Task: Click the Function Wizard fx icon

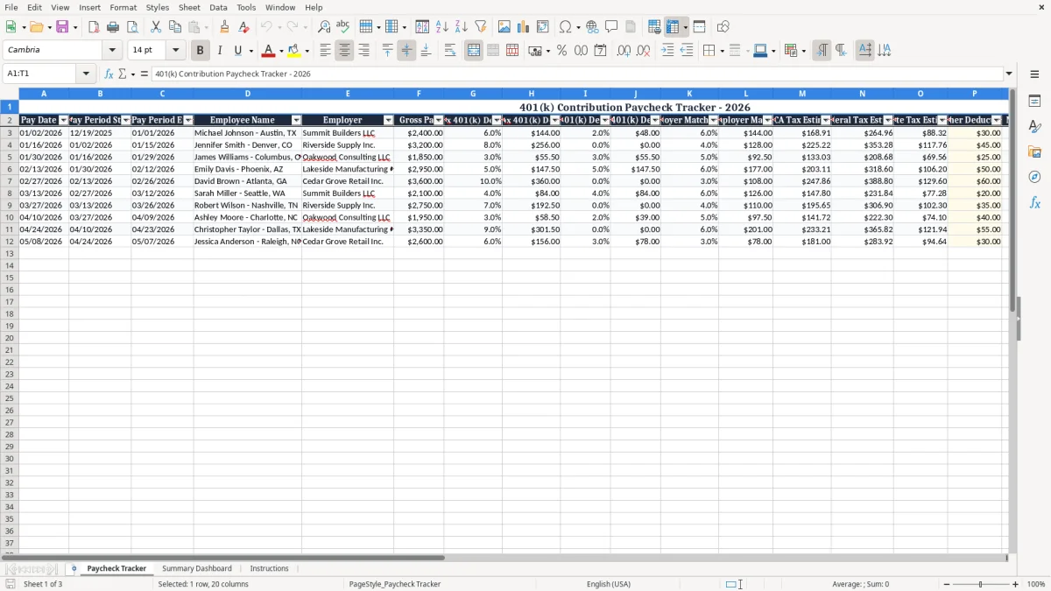Action: [109, 74]
